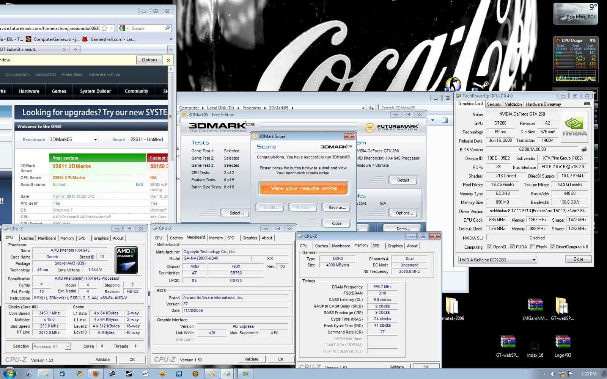Open the browser tab list dropdown

pyautogui.click(x=171, y=49)
